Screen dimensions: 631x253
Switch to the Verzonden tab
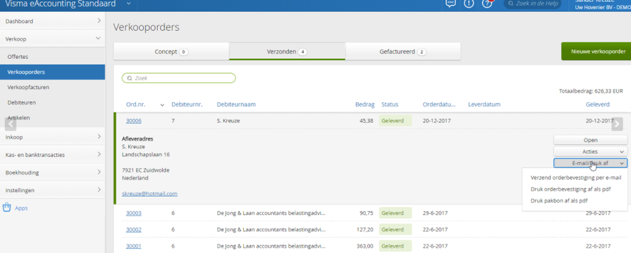tap(287, 52)
